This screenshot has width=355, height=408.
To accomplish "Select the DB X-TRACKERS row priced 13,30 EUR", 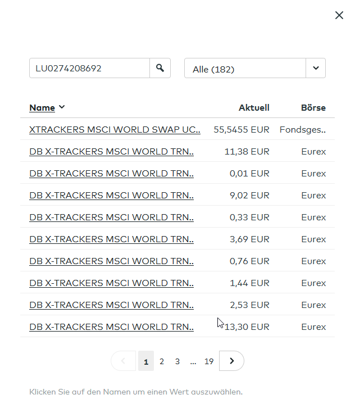I will [111, 327].
